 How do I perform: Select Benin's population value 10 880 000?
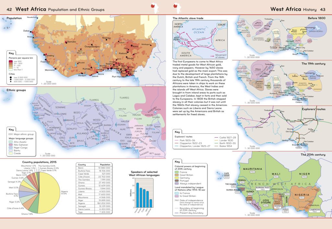[104, 168]
